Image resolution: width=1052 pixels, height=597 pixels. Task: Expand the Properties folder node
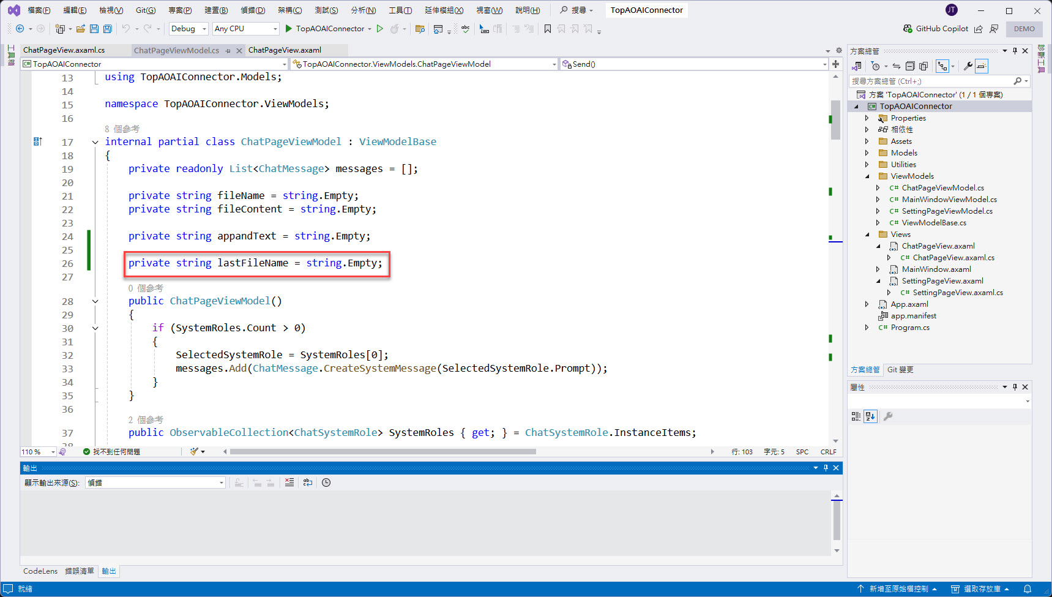click(867, 118)
